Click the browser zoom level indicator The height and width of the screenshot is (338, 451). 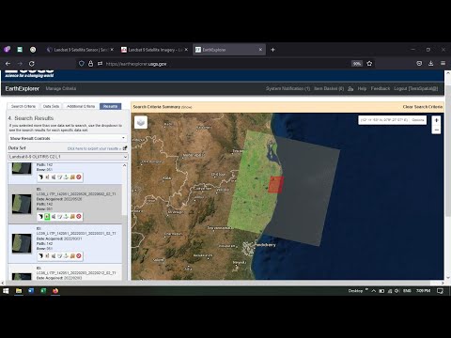click(x=357, y=64)
